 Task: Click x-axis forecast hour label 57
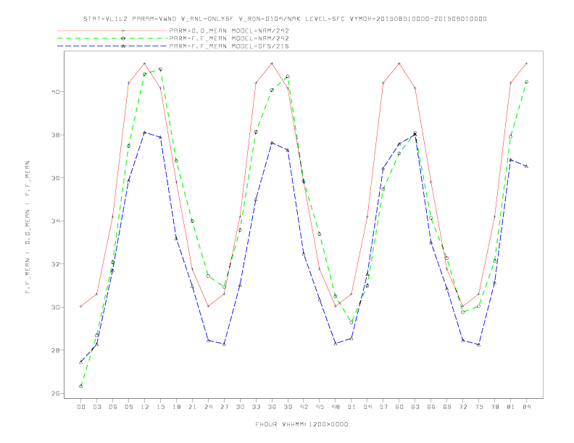383,407
